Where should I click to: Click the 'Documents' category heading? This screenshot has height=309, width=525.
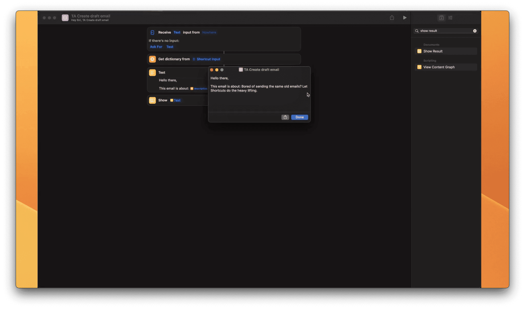coord(431,45)
